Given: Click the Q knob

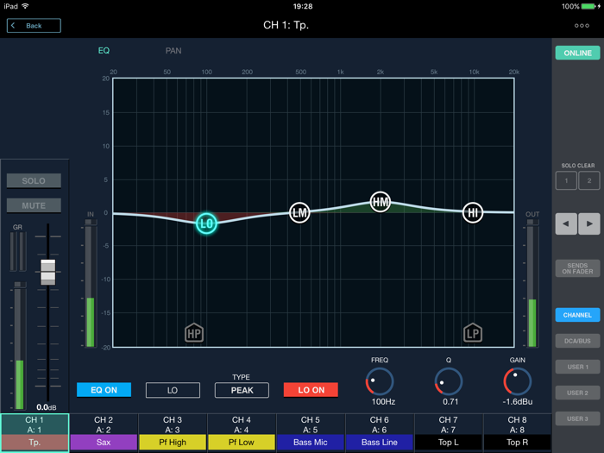Looking at the screenshot, I should 449,381.
